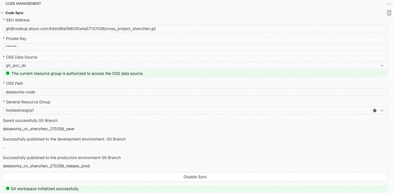Click the Code Sync section heading
393x193 pixels.
click(x=14, y=13)
